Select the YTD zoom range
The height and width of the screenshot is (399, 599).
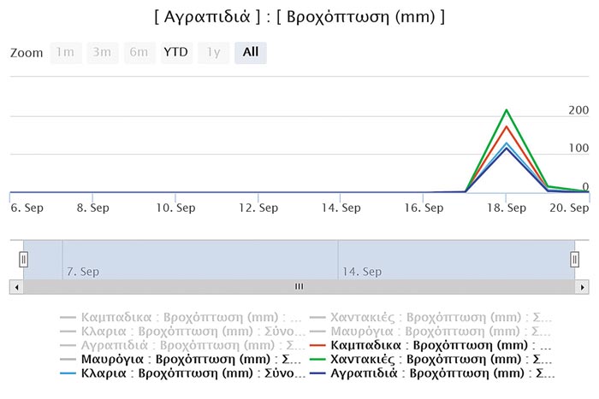175,53
